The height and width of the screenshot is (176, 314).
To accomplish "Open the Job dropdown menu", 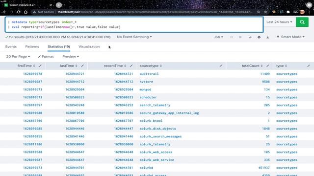I will pos(218,37).
